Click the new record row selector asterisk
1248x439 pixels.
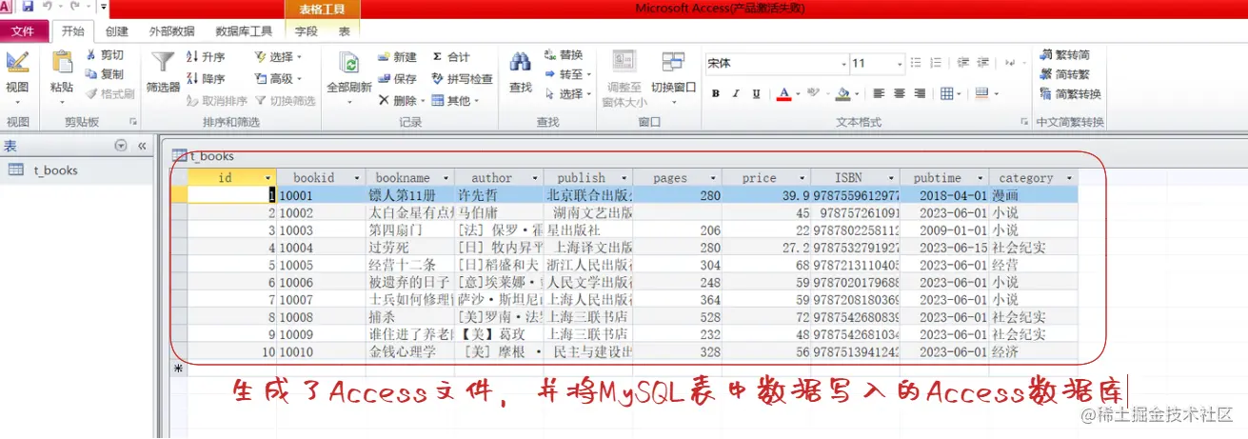(x=179, y=368)
